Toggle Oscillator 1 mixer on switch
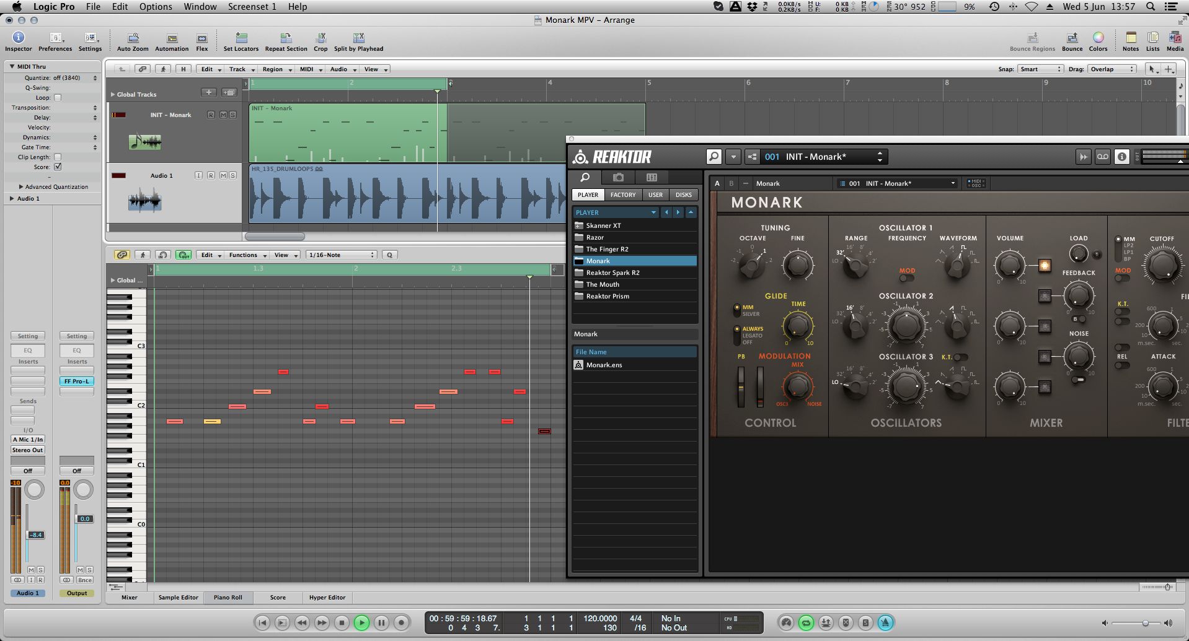The height and width of the screenshot is (641, 1189). [1045, 266]
